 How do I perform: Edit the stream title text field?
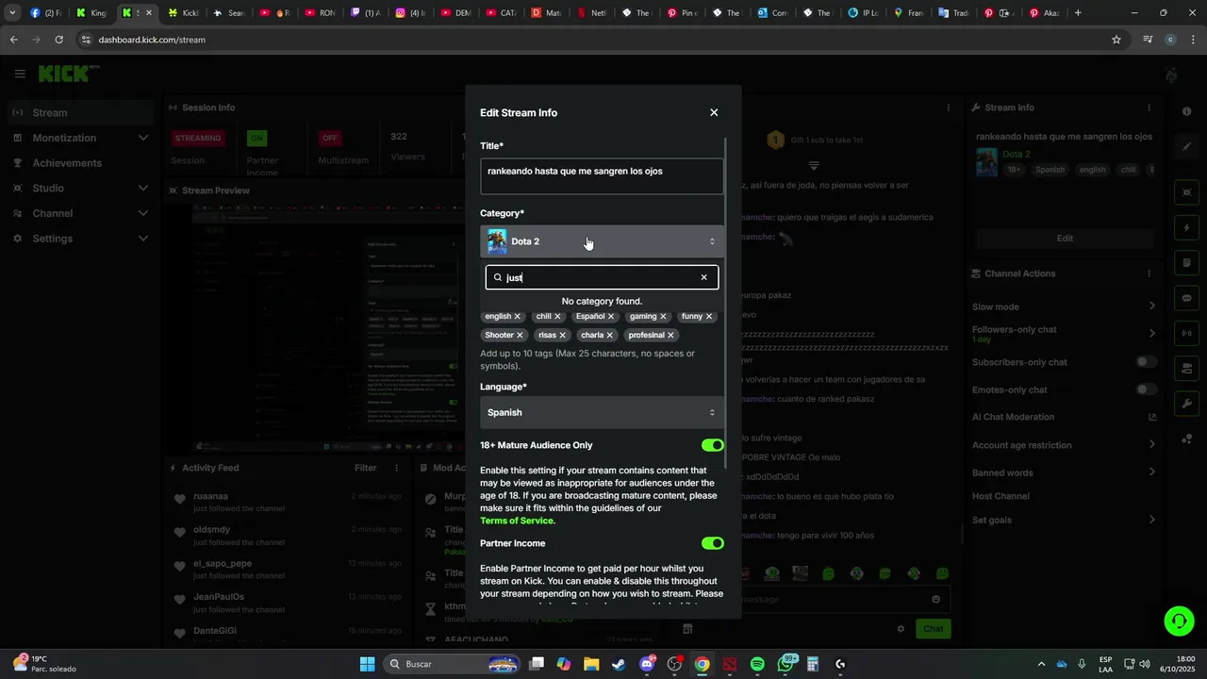pyautogui.click(x=602, y=176)
